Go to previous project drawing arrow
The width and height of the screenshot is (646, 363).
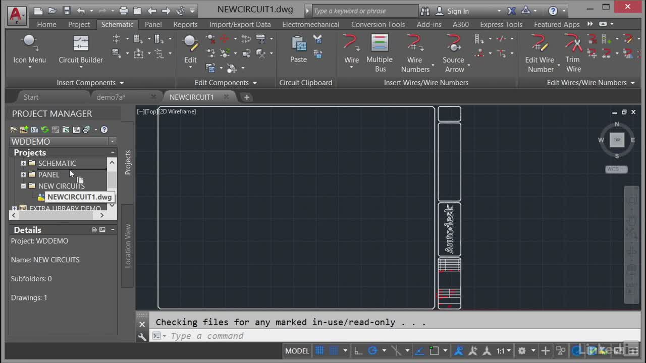pos(152,11)
